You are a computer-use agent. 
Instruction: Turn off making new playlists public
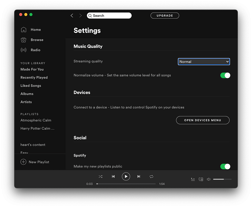(x=225, y=166)
